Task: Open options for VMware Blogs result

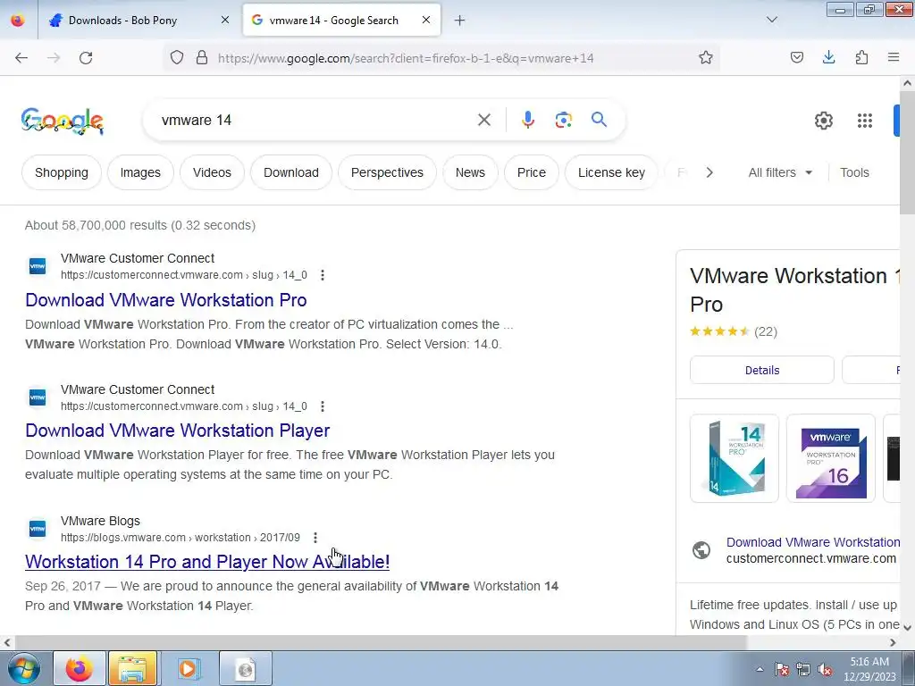Action: point(315,537)
